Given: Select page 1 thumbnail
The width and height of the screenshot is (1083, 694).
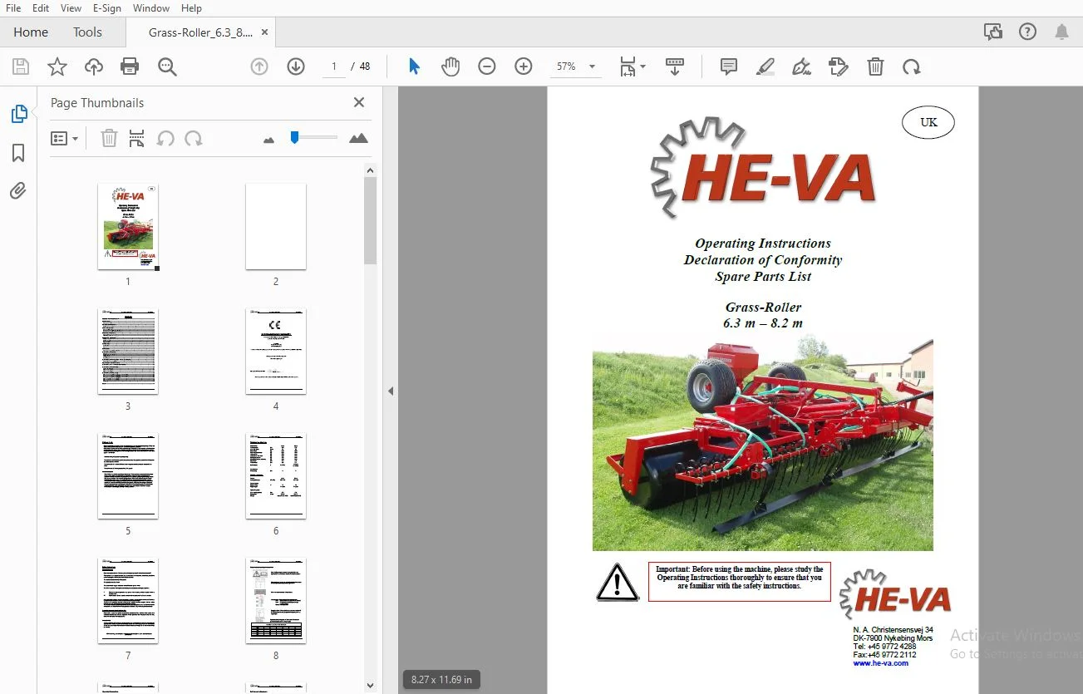Looking at the screenshot, I should tap(128, 227).
